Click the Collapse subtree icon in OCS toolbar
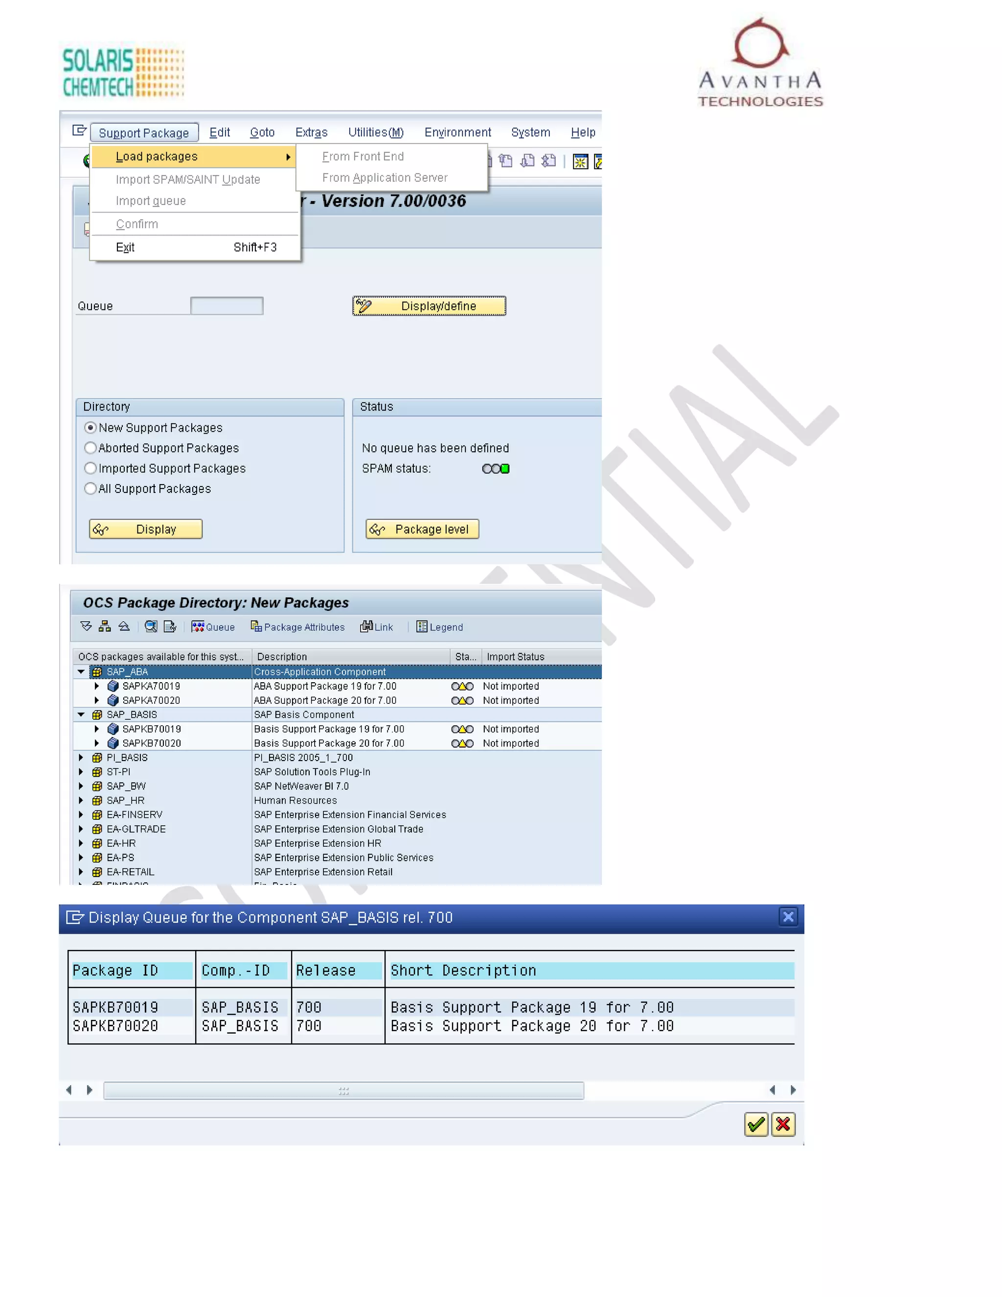The image size is (1002, 1297). [124, 626]
